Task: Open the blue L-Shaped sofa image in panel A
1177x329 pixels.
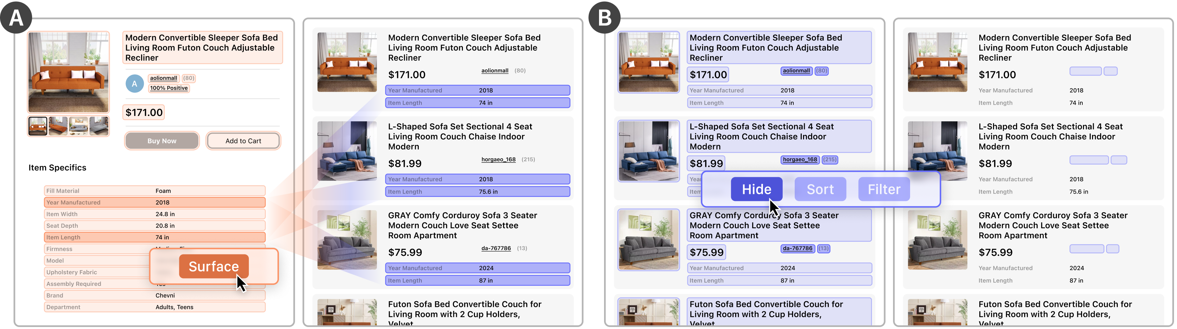Action: (x=347, y=151)
